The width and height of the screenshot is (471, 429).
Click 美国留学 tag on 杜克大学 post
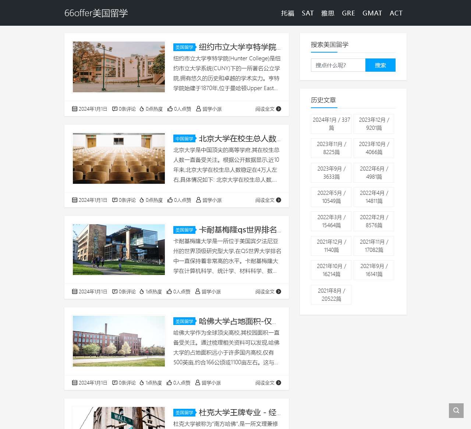coord(184,412)
